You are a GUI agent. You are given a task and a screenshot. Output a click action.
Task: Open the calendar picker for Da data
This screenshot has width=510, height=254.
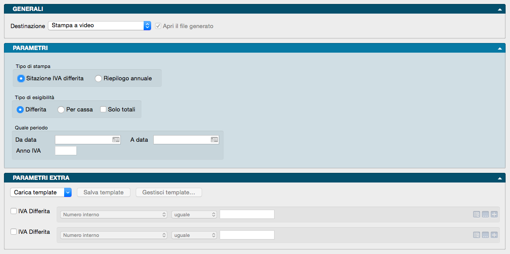(x=116, y=140)
